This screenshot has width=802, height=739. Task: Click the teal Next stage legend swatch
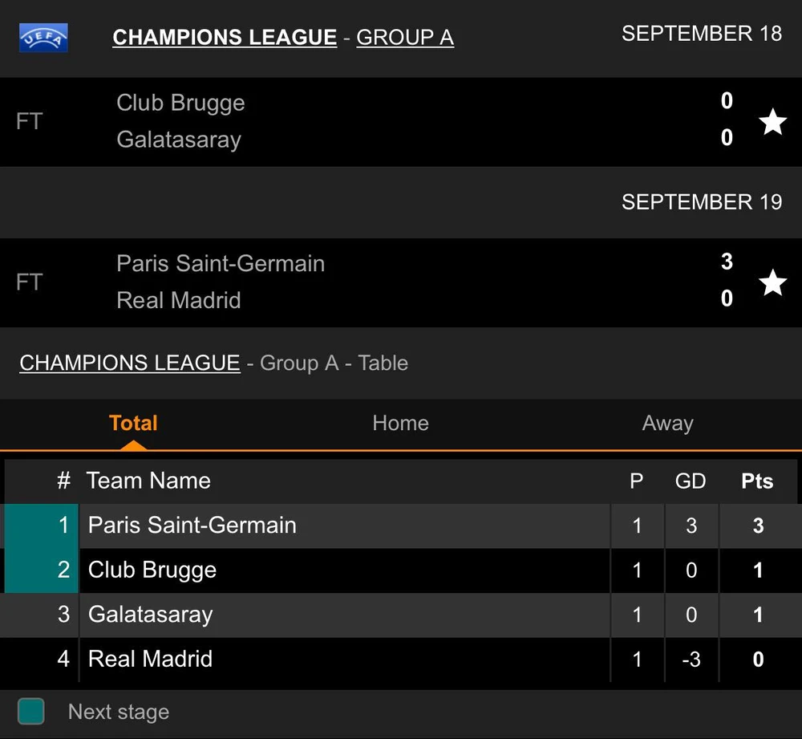[x=31, y=711]
